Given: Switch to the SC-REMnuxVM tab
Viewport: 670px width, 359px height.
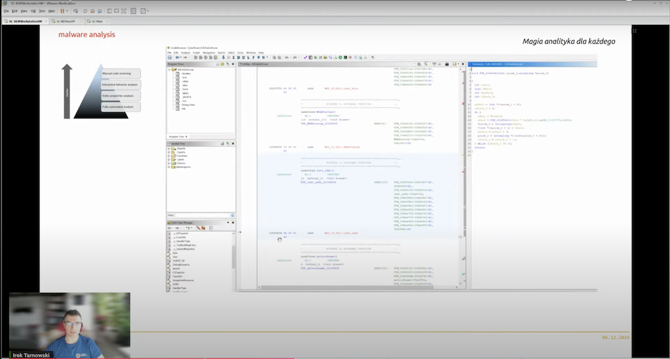Looking at the screenshot, I should (65, 21).
